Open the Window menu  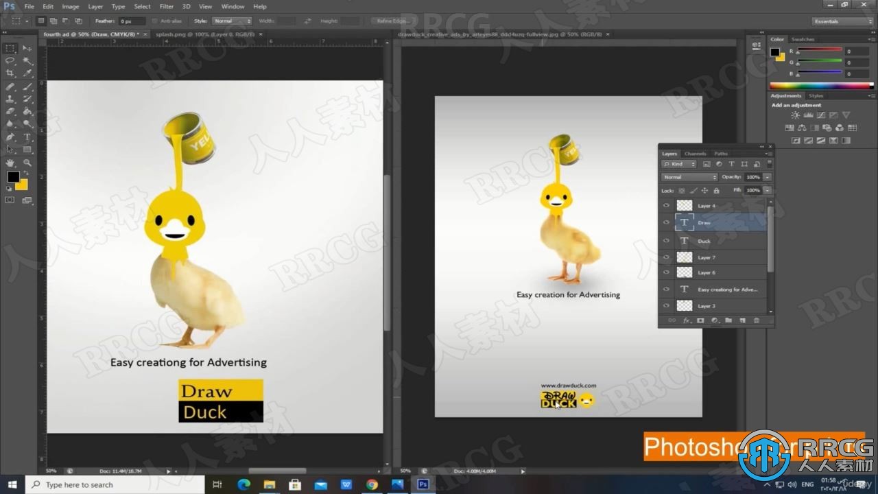pyautogui.click(x=233, y=6)
